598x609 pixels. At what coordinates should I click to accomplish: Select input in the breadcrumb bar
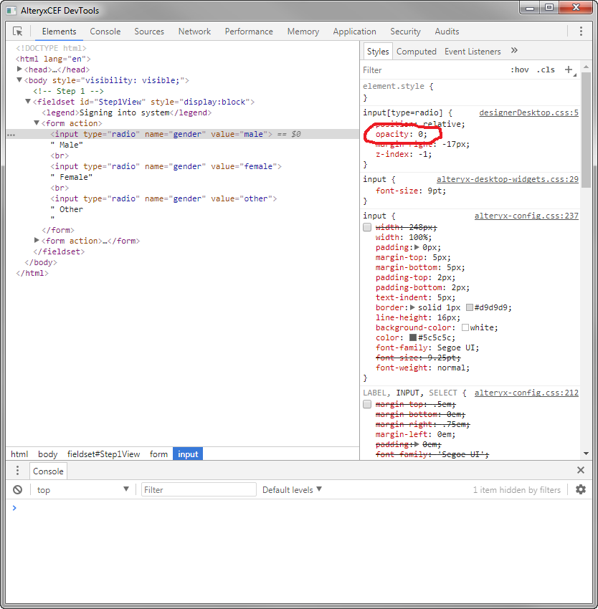[x=188, y=454]
